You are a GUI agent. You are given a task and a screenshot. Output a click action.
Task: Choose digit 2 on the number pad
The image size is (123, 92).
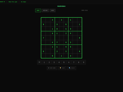pos(49,62)
